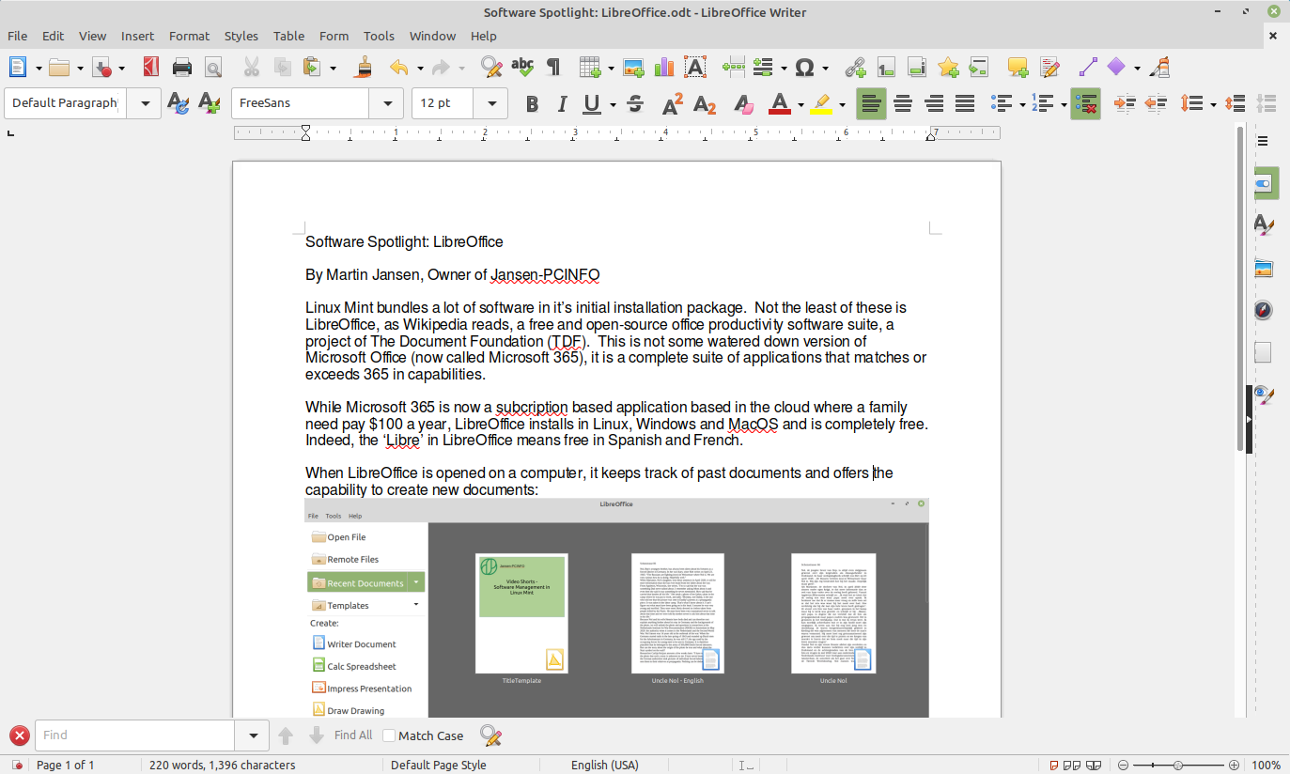This screenshot has width=1290, height=774.
Task: Click inside the Find text field
Action: [x=135, y=735]
